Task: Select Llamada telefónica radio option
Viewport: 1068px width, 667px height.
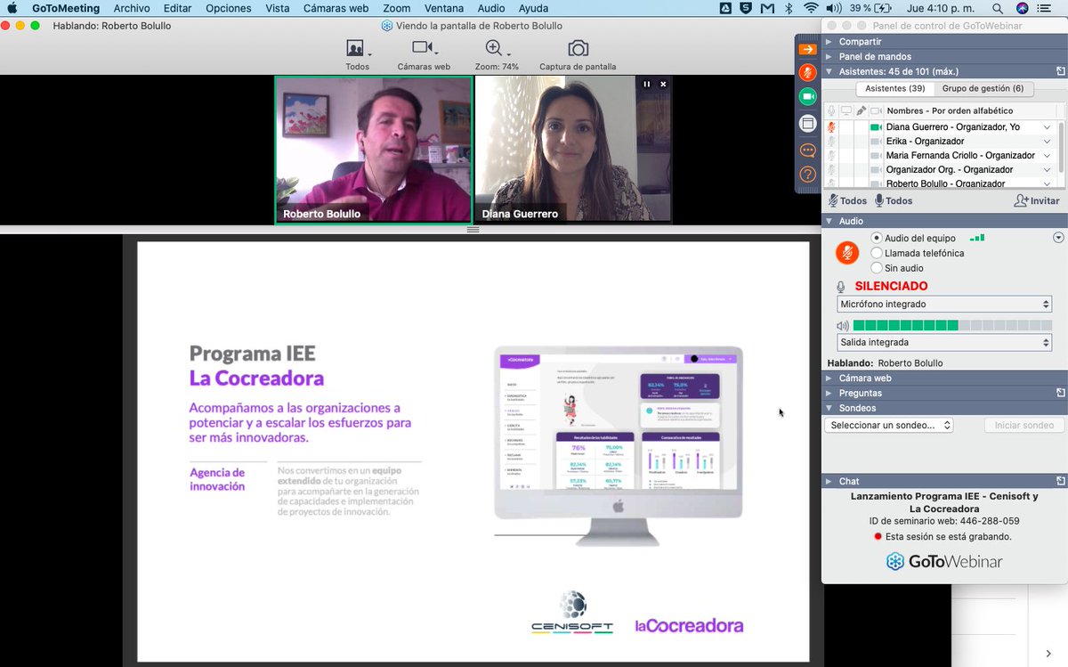Action: (877, 253)
